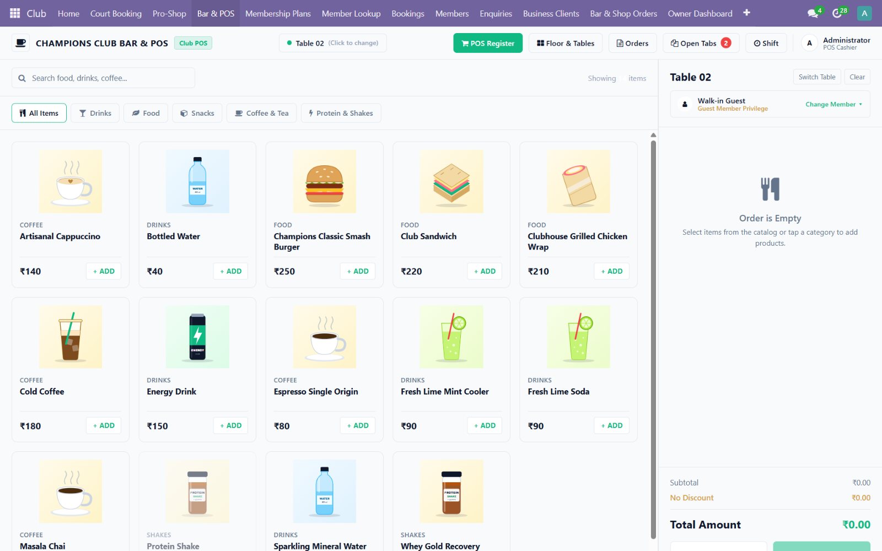Open Floor & Tables view
The image size is (882, 551).
pyautogui.click(x=566, y=43)
